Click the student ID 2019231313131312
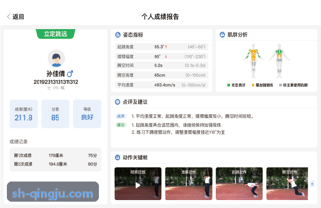321x208 pixels. [x=56, y=82]
